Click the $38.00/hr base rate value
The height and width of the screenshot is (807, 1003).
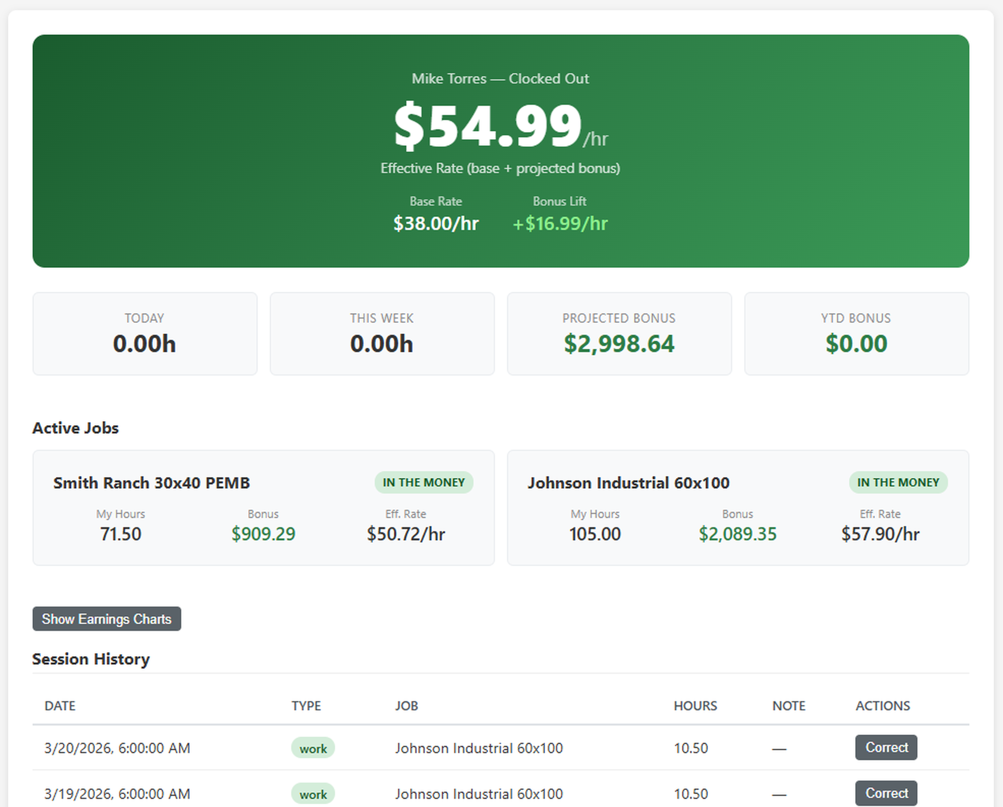point(436,223)
